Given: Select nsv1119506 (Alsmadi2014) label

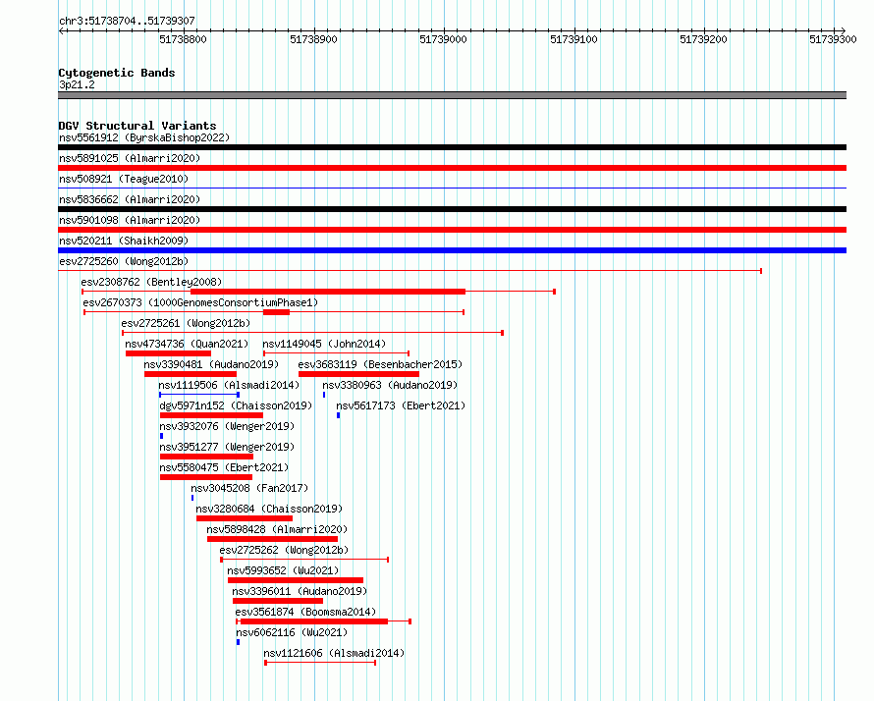Looking at the screenshot, I should [229, 385].
